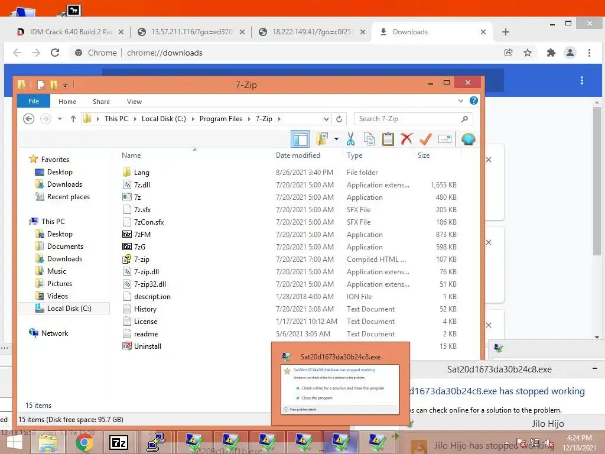The image size is (605, 454).
Task: Sort by Size column header
Action: (x=423, y=155)
